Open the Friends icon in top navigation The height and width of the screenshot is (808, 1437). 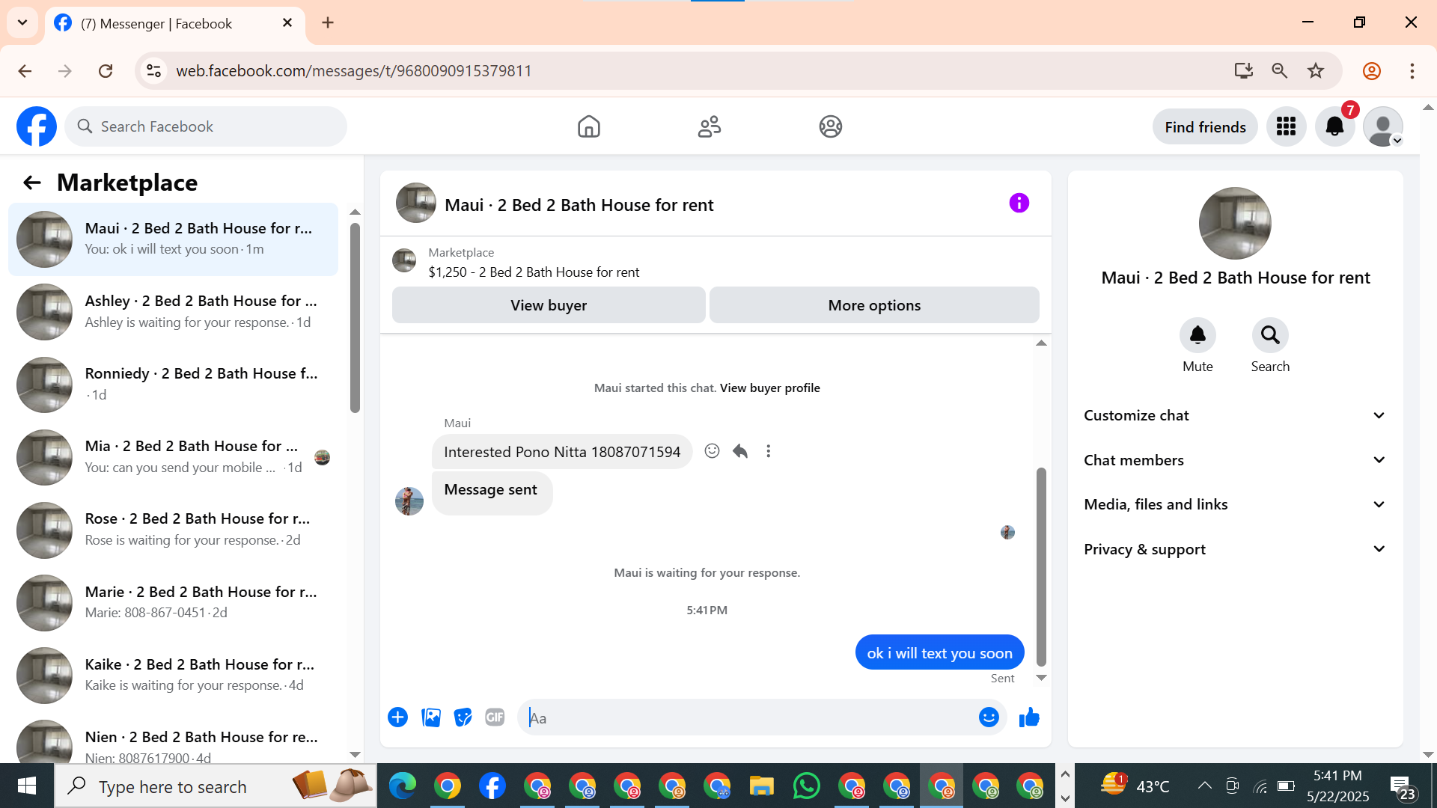click(710, 126)
